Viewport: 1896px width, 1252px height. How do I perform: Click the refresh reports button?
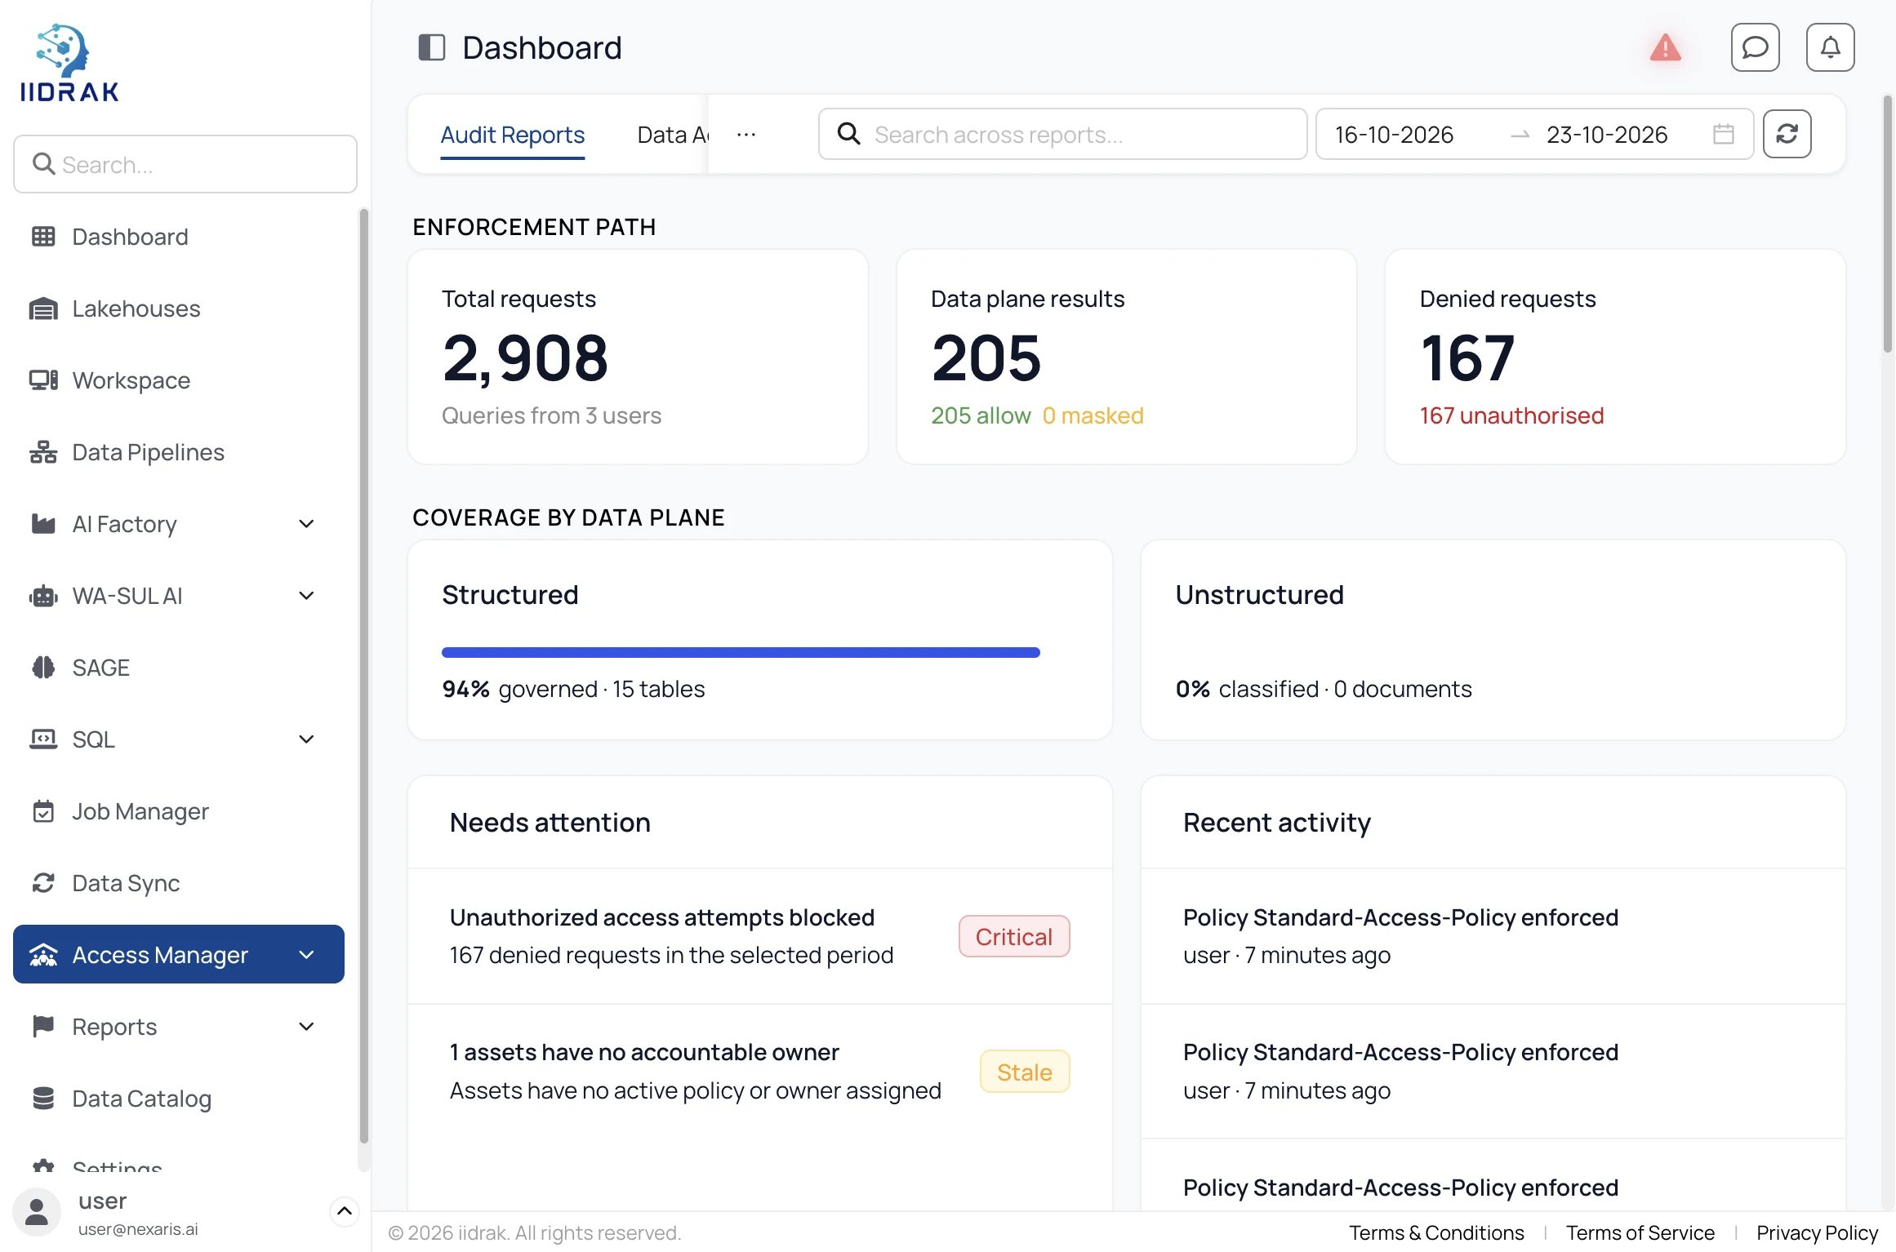coord(1787,134)
